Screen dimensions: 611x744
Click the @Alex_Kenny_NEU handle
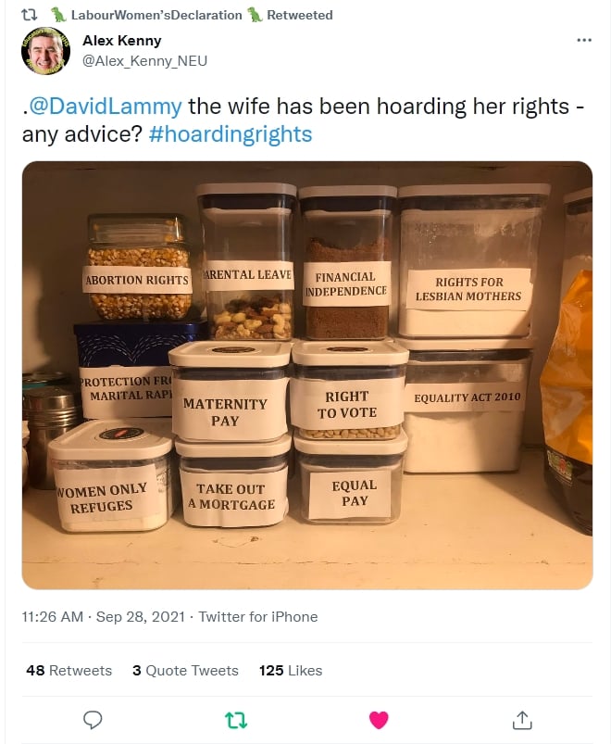point(144,61)
